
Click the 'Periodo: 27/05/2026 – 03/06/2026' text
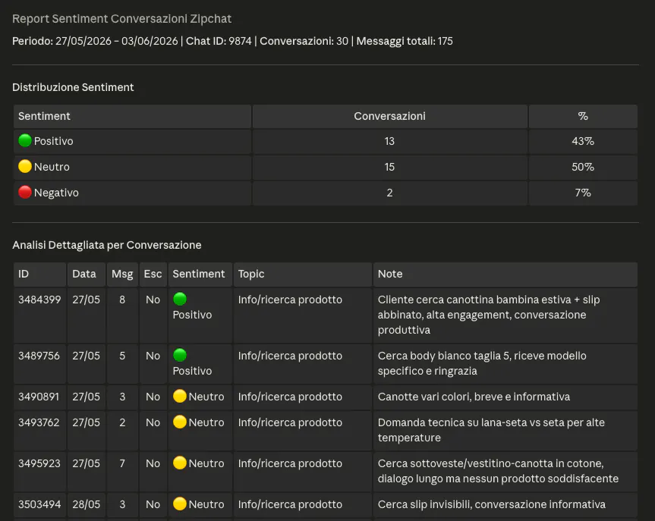pyautogui.click(x=95, y=41)
